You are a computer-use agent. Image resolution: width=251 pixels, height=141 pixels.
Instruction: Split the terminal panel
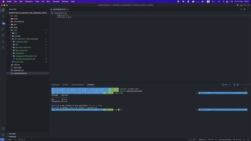235,85
